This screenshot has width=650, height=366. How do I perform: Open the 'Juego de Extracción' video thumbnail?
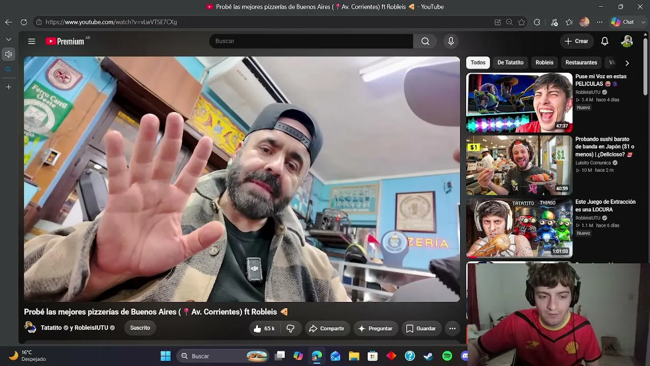click(519, 228)
